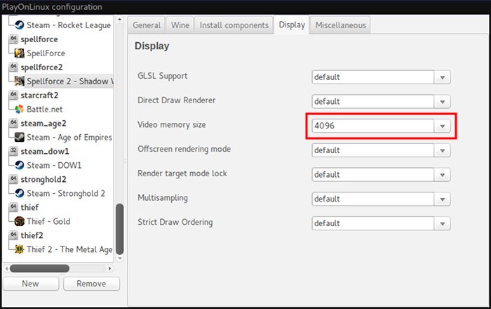Viewport: 491px width, 309px height.
Task: Click the New button
Action: coord(31,284)
